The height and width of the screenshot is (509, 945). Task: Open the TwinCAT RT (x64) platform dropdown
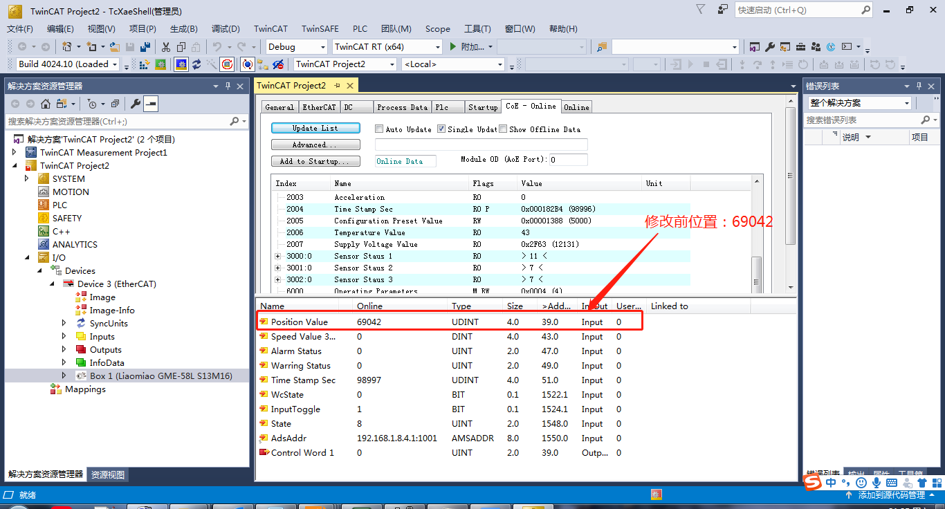coord(437,47)
